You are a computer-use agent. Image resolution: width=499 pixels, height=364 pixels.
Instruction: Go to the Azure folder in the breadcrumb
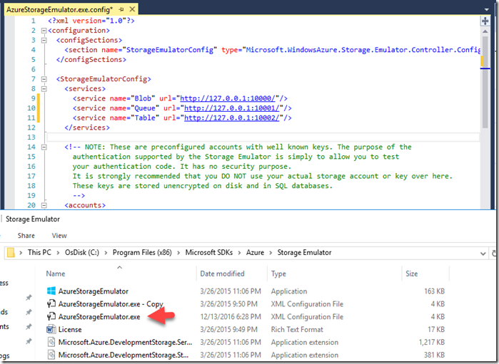click(255, 252)
